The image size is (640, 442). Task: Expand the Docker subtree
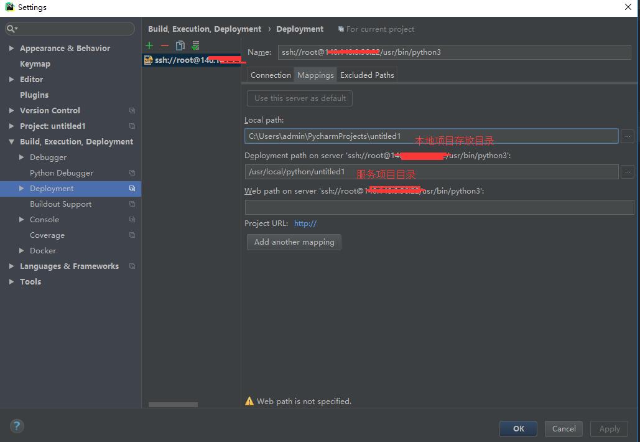point(22,250)
